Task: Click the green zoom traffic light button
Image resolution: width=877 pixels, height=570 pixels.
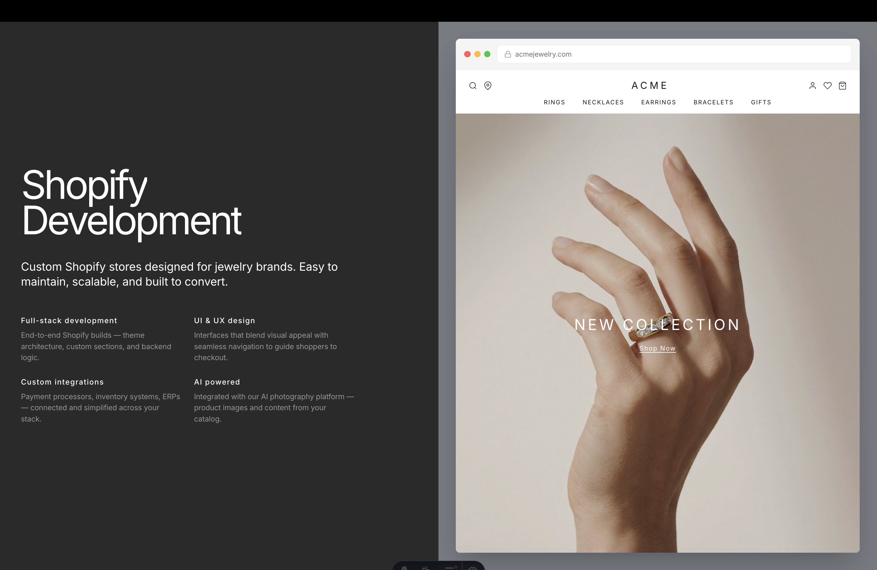Action: (x=487, y=54)
